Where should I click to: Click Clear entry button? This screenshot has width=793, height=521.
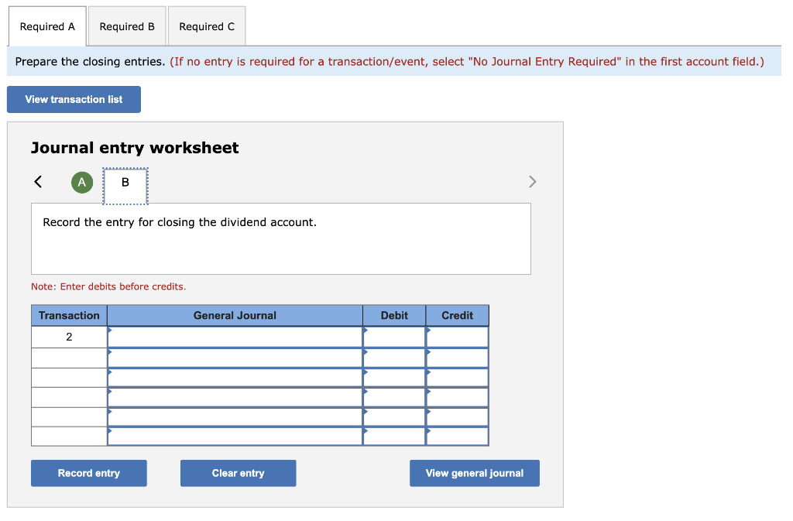coord(239,473)
